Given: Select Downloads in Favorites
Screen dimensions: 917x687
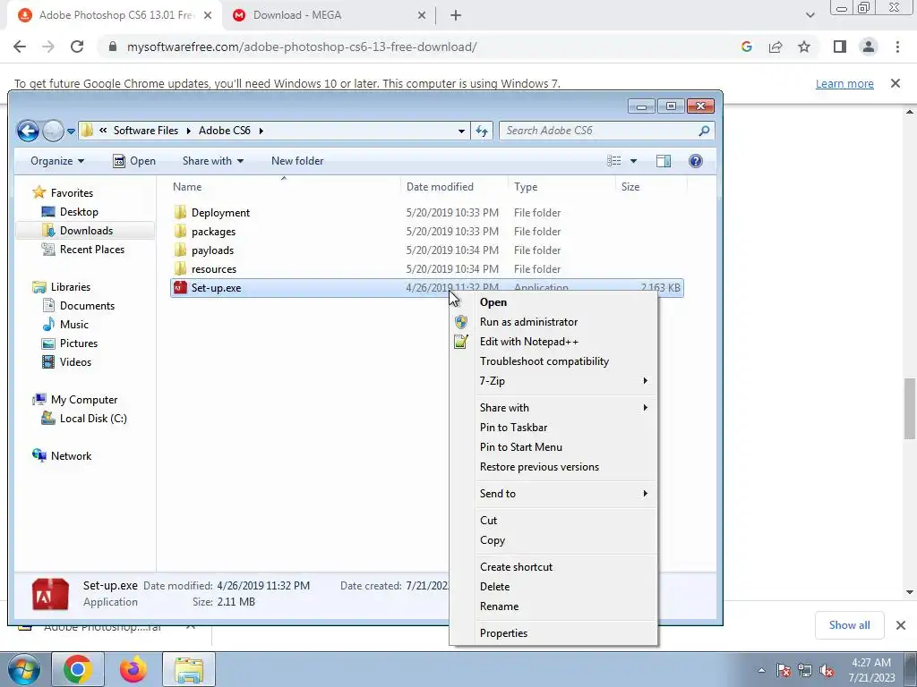Looking at the screenshot, I should pyautogui.click(x=86, y=231).
